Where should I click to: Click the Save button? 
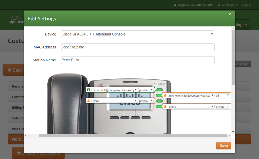pos(224,146)
